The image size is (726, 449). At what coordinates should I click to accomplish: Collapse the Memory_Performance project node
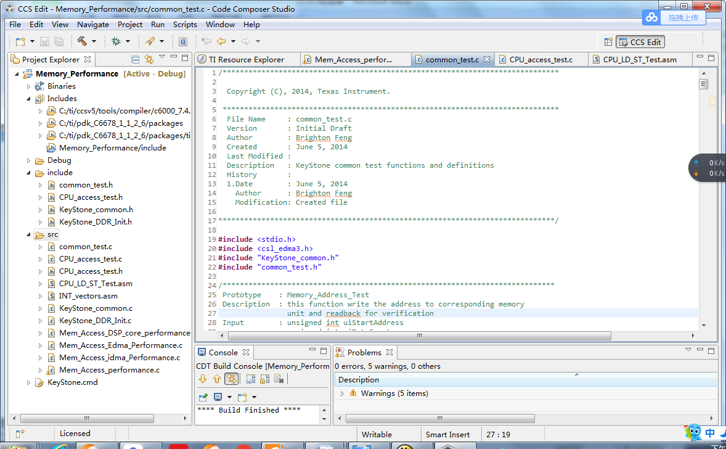(x=17, y=74)
